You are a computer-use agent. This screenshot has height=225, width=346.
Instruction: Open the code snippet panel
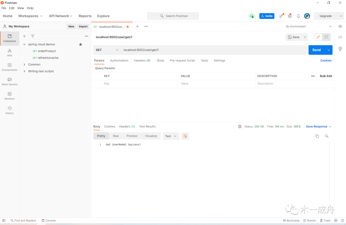click(340, 37)
